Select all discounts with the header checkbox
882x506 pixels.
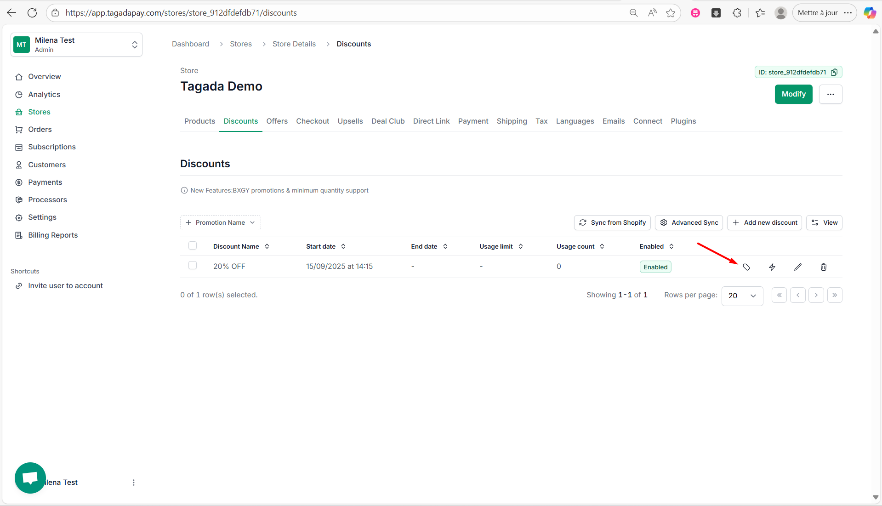click(x=193, y=246)
